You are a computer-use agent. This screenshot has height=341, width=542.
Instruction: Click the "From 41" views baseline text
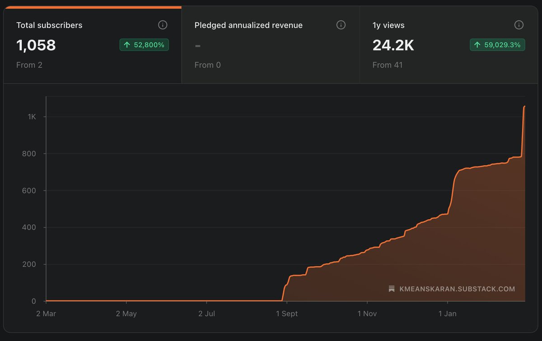click(x=388, y=65)
